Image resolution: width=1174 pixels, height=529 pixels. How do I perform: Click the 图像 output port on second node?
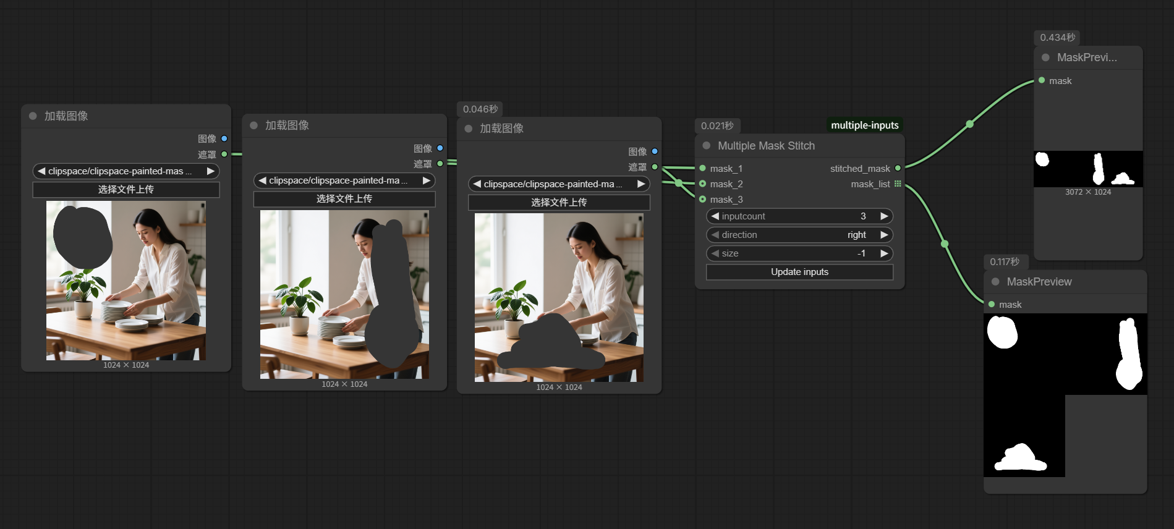[x=440, y=148]
